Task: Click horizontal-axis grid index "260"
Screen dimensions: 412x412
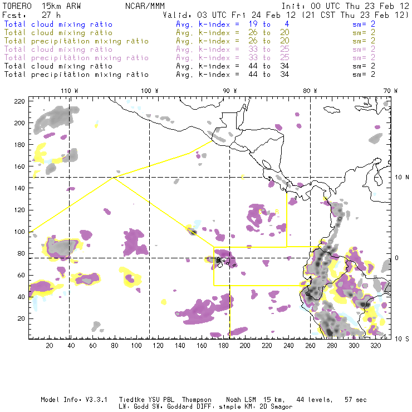Action: pyautogui.click(x=310, y=346)
